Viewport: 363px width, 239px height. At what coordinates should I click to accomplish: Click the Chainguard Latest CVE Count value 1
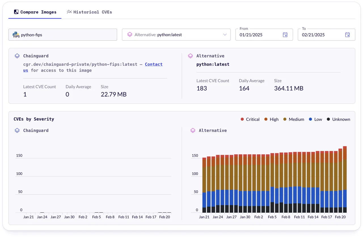(25, 94)
